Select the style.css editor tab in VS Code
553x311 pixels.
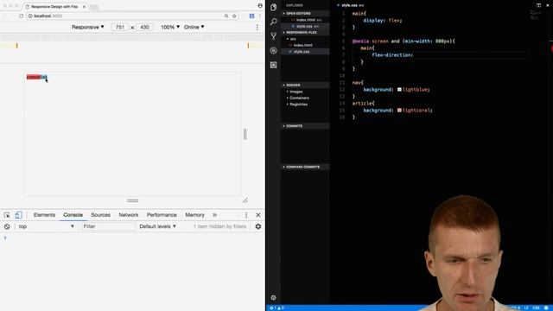point(351,5)
